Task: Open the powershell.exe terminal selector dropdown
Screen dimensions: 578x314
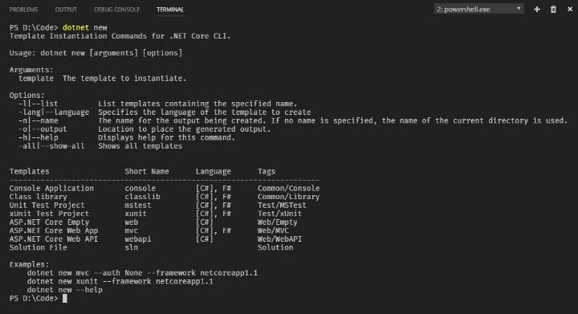Action: pos(478,9)
